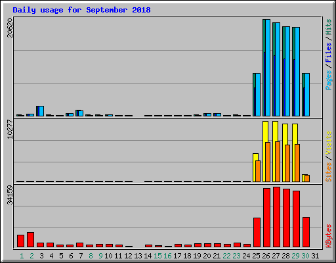Select the day 3 hits bar
This screenshot has width=336, height=263.
pyautogui.click(x=37, y=111)
